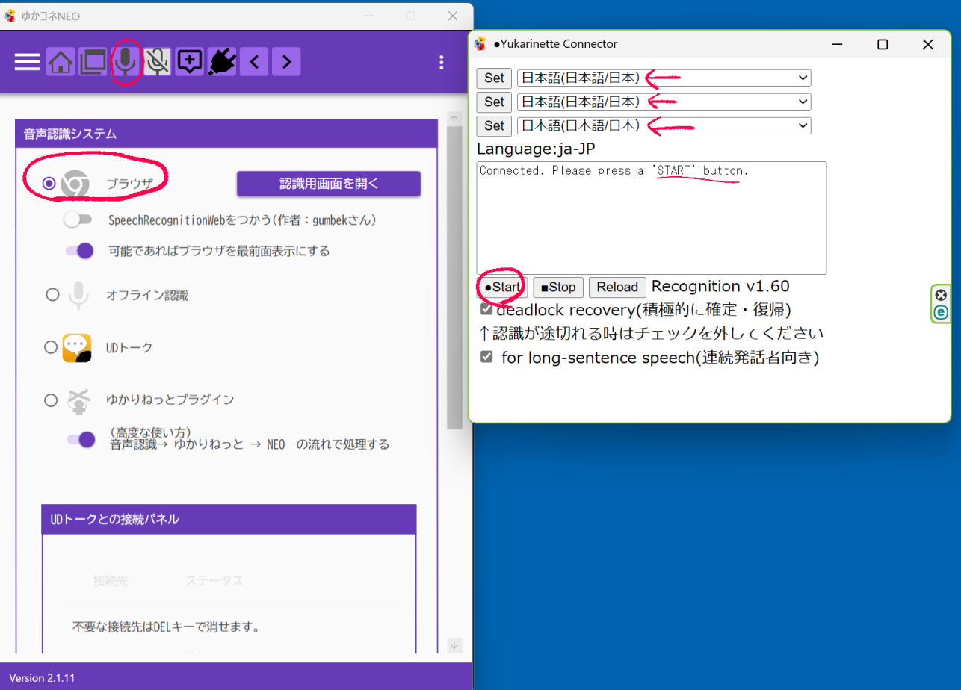Image resolution: width=961 pixels, height=690 pixels.
Task: Click the ゆかりねっとプラグイン icon
Action: 77,400
